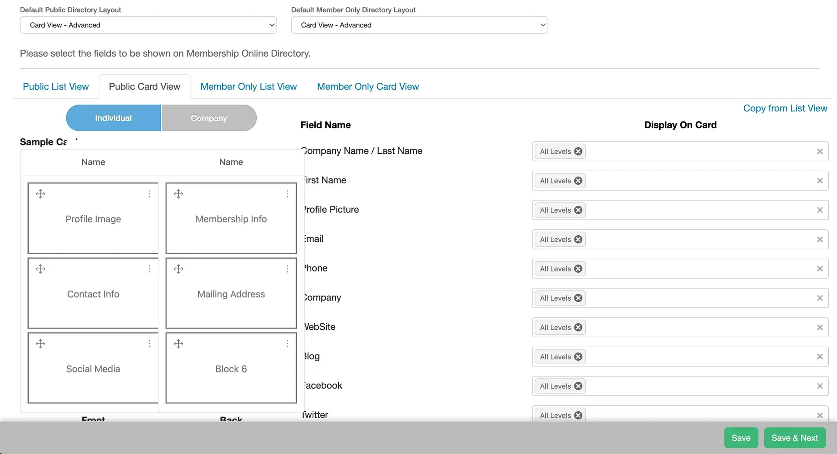
Task: Click the Save & Next button
Action: click(x=795, y=438)
